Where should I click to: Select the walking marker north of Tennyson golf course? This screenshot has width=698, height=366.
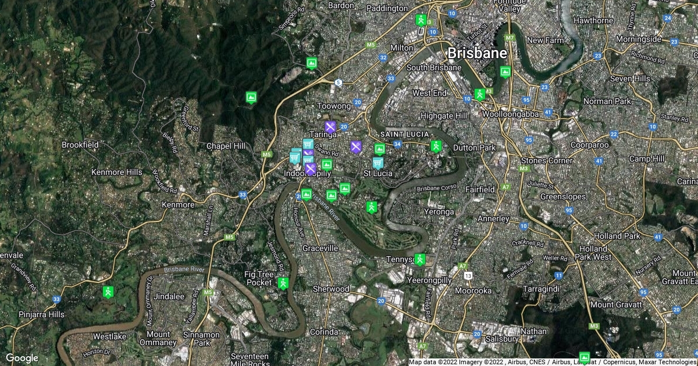[x=372, y=207]
